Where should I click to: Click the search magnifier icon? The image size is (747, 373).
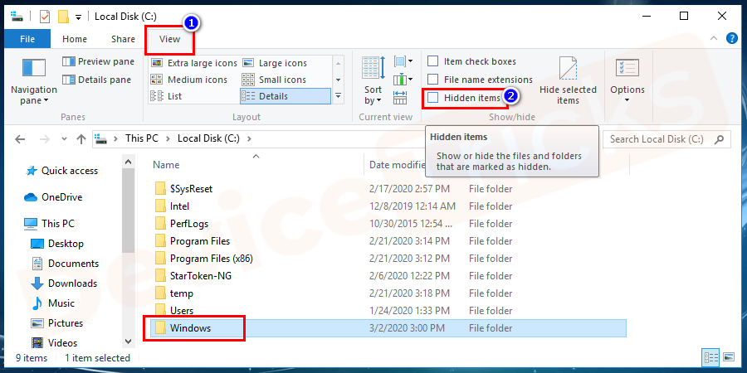(x=720, y=139)
